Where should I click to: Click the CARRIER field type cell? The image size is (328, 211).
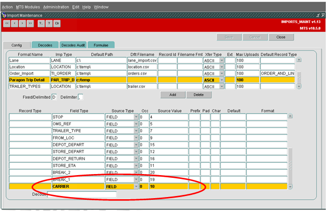tap(78, 186)
